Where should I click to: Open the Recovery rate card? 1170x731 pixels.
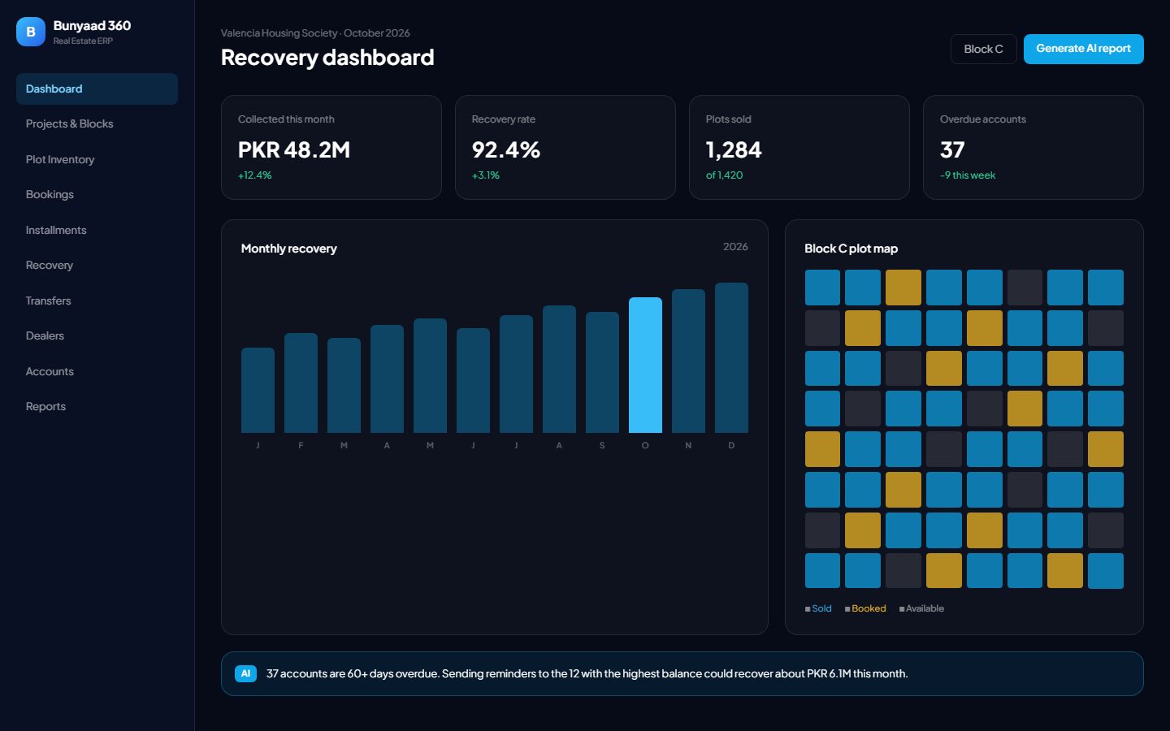tap(565, 147)
